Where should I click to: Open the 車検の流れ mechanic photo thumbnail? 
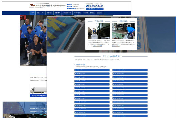coord(123,31)
